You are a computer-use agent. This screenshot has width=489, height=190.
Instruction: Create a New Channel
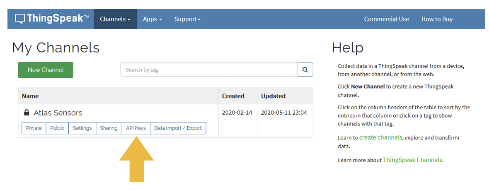click(46, 70)
